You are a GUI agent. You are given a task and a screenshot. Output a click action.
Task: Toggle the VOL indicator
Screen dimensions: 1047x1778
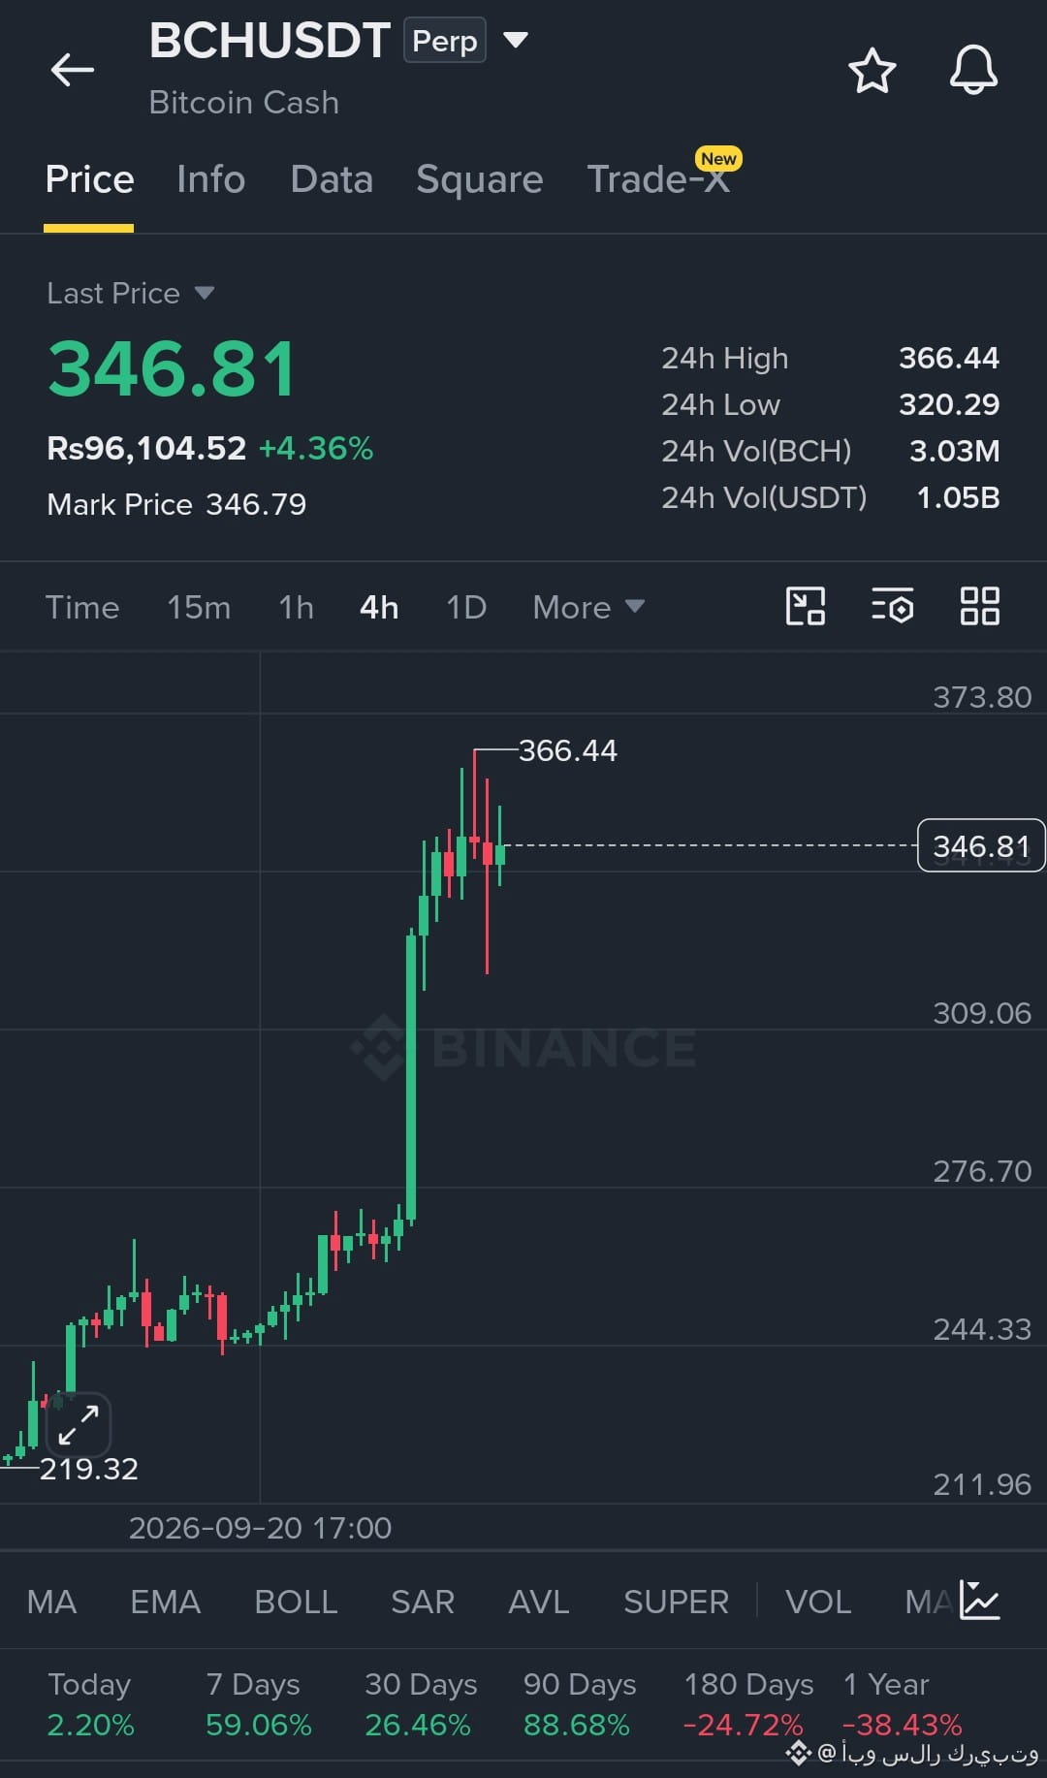click(818, 1602)
